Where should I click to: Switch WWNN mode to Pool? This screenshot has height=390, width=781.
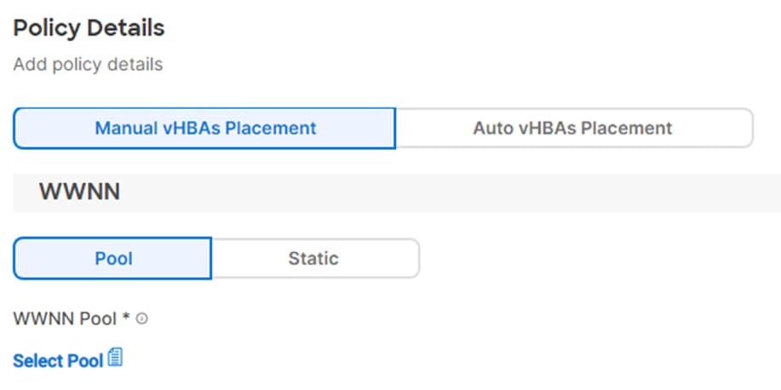tap(113, 259)
